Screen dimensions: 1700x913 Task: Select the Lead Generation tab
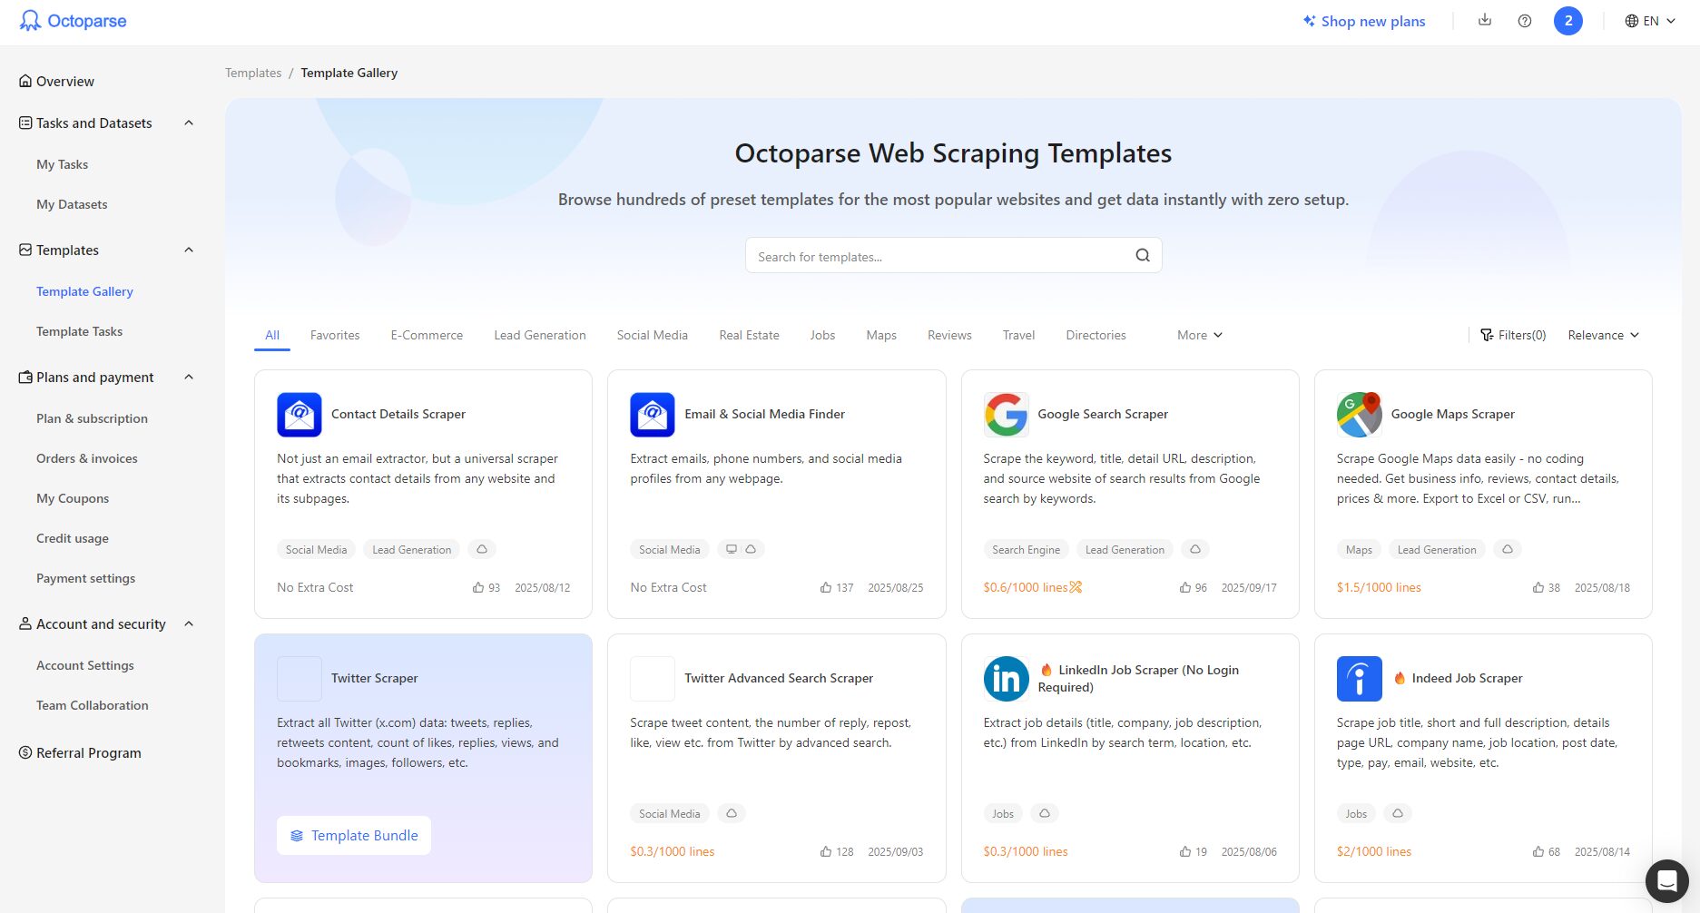pyautogui.click(x=540, y=335)
